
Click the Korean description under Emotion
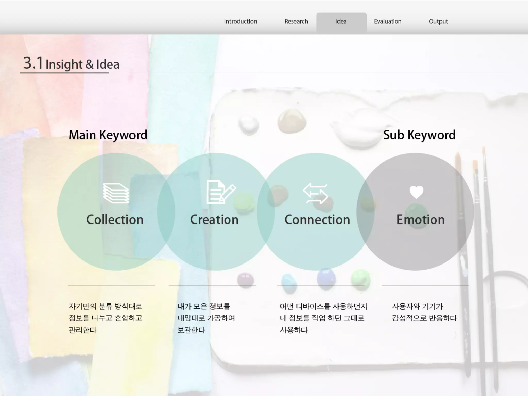424,312
